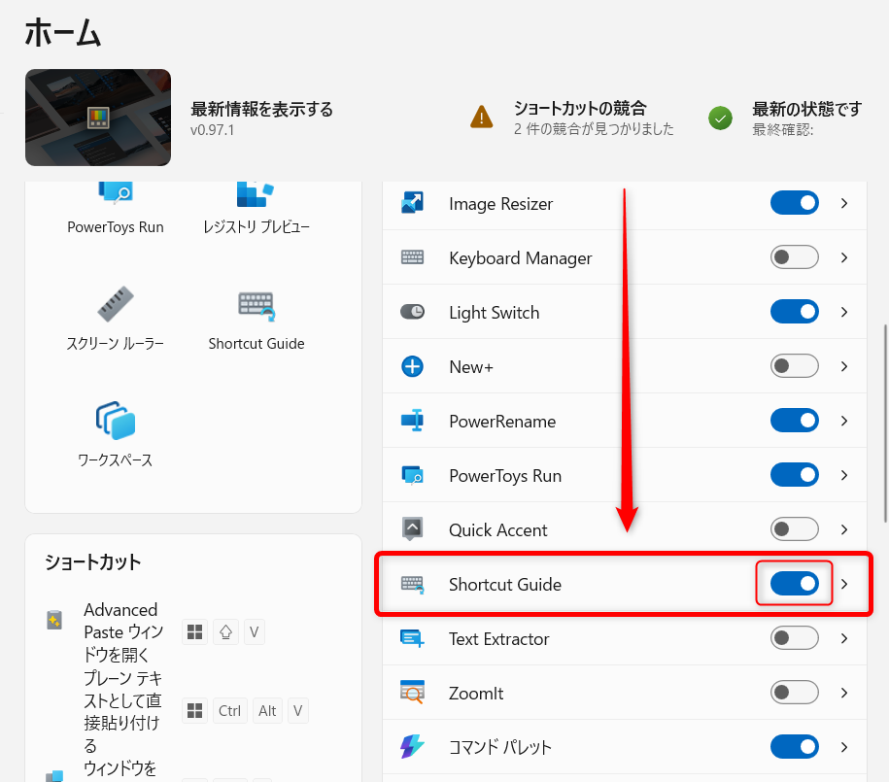Select the Image Resizer icon

point(412,203)
